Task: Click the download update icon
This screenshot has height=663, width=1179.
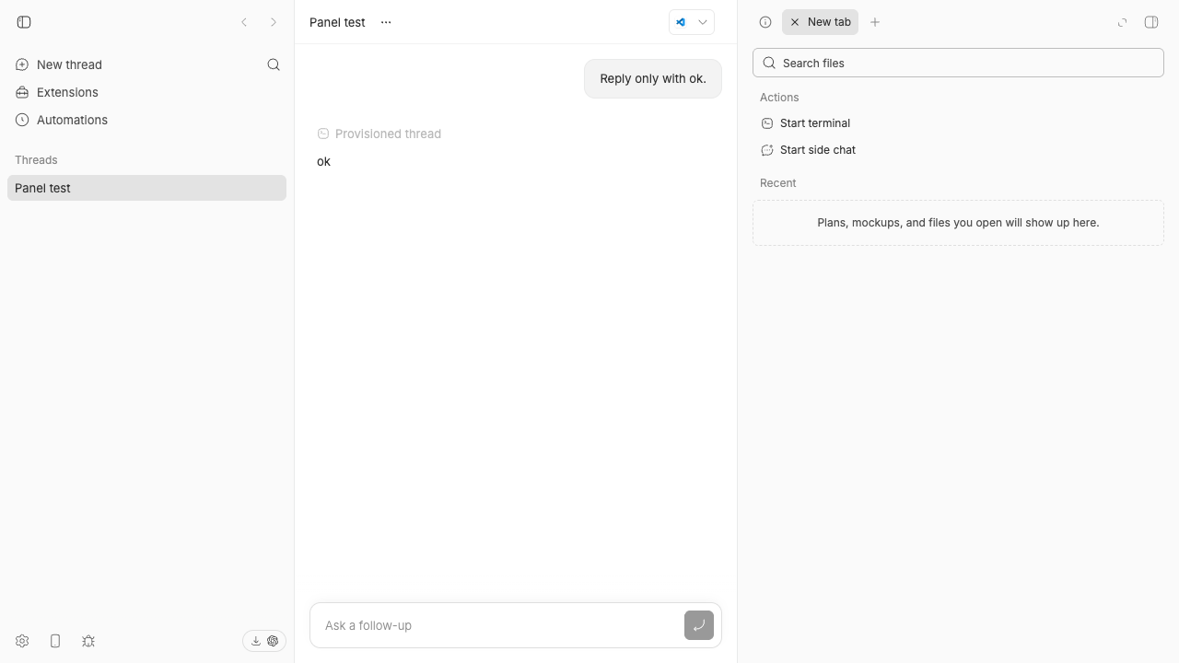Action: pos(256,641)
